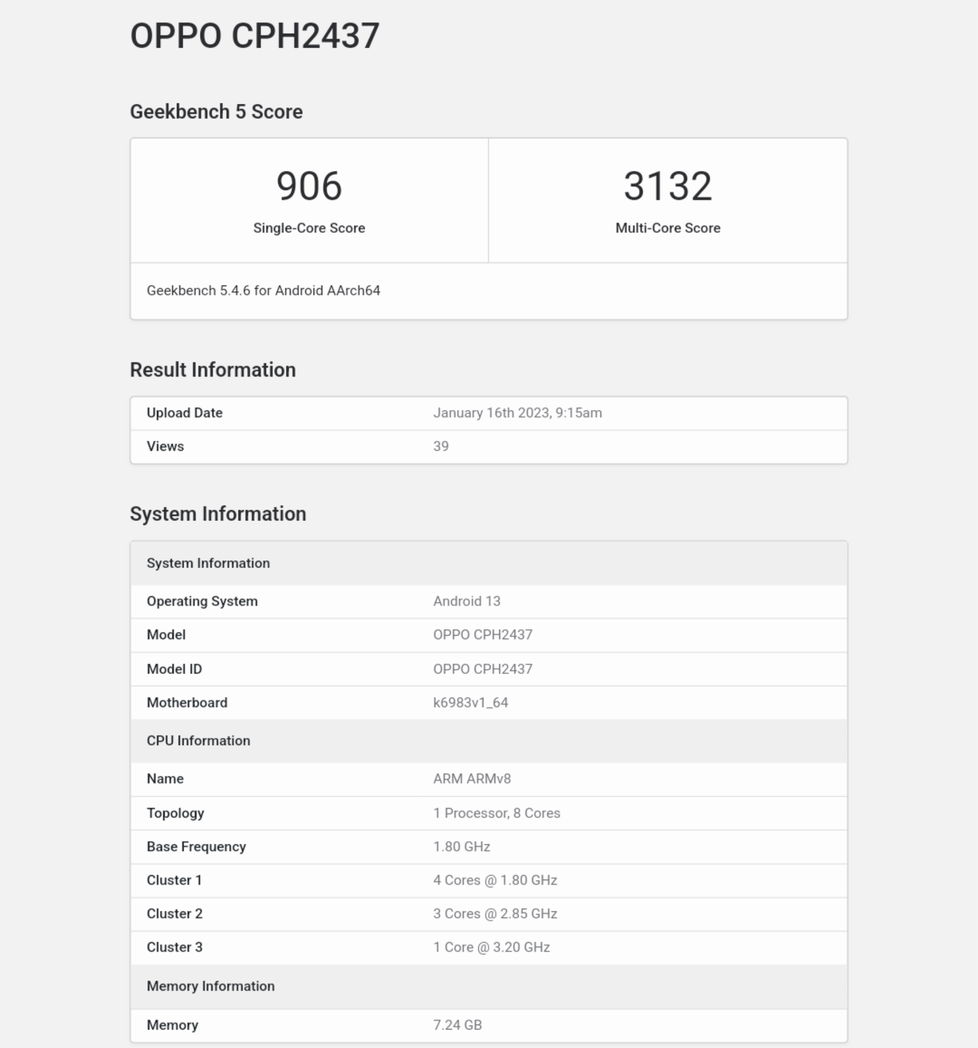This screenshot has height=1048, width=978.
Task: Click the 3 Cores @ 2.85 GHz value
Action: pyautogui.click(x=495, y=913)
